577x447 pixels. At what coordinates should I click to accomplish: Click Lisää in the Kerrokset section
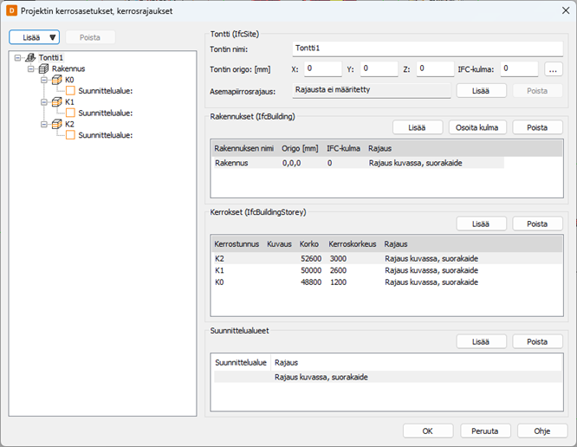tap(483, 223)
